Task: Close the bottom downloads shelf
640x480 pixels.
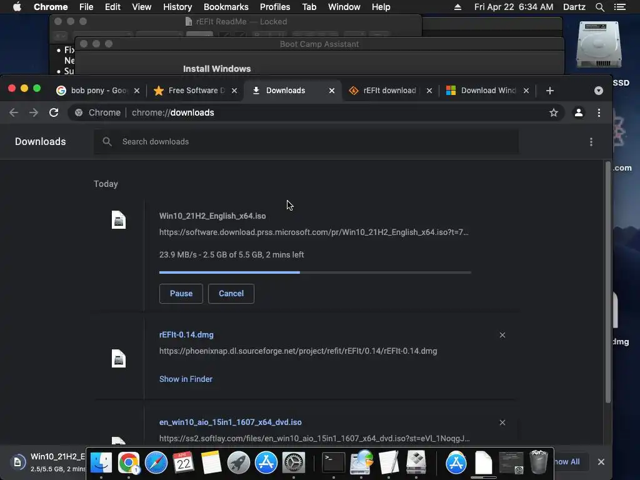Action: [601, 462]
